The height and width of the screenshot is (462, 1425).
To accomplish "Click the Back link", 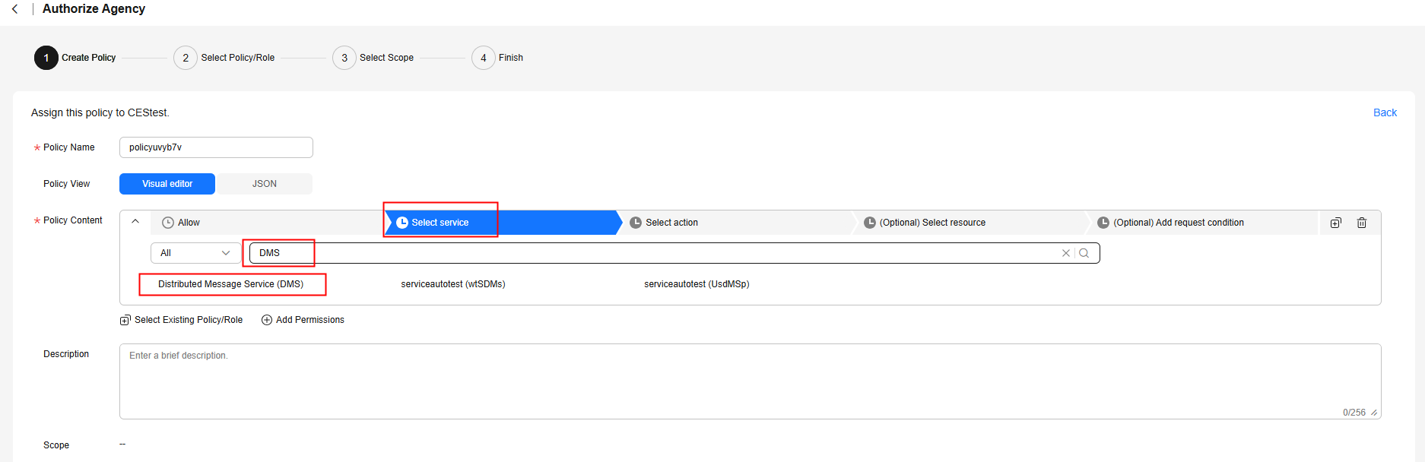I will pos(1385,112).
